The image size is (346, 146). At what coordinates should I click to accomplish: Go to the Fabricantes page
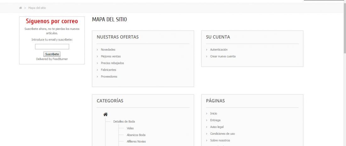click(x=108, y=70)
